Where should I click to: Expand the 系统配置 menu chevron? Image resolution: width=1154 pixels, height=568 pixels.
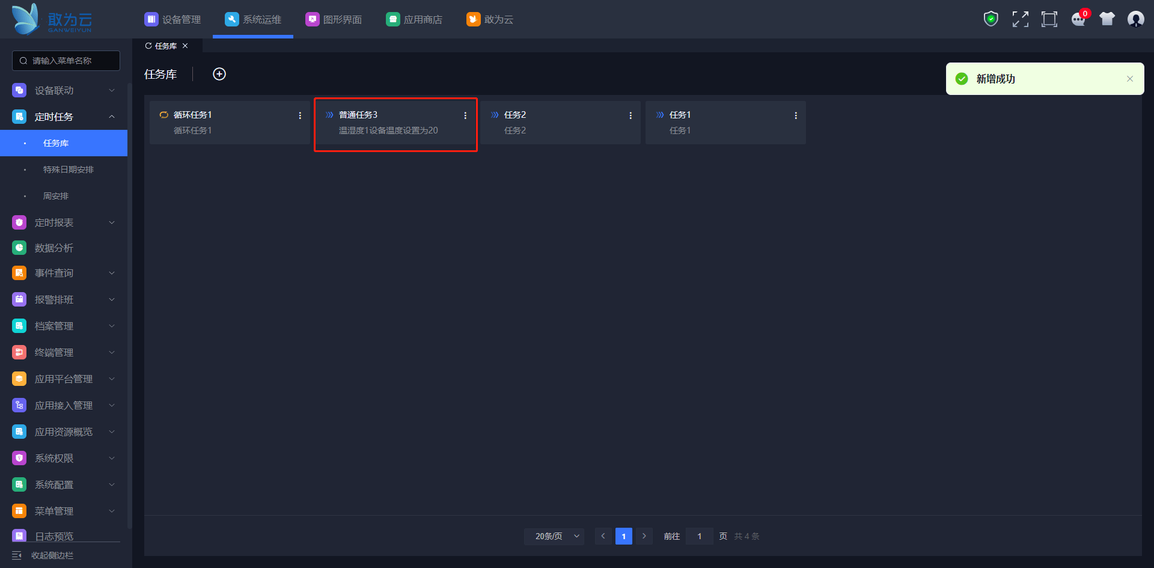click(x=112, y=484)
